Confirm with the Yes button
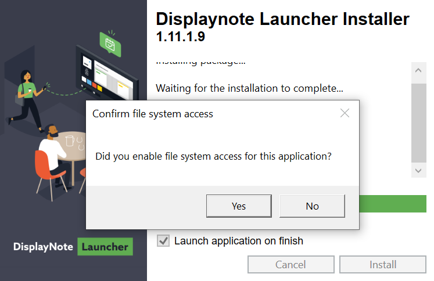This screenshot has height=281, width=434. 239,206
